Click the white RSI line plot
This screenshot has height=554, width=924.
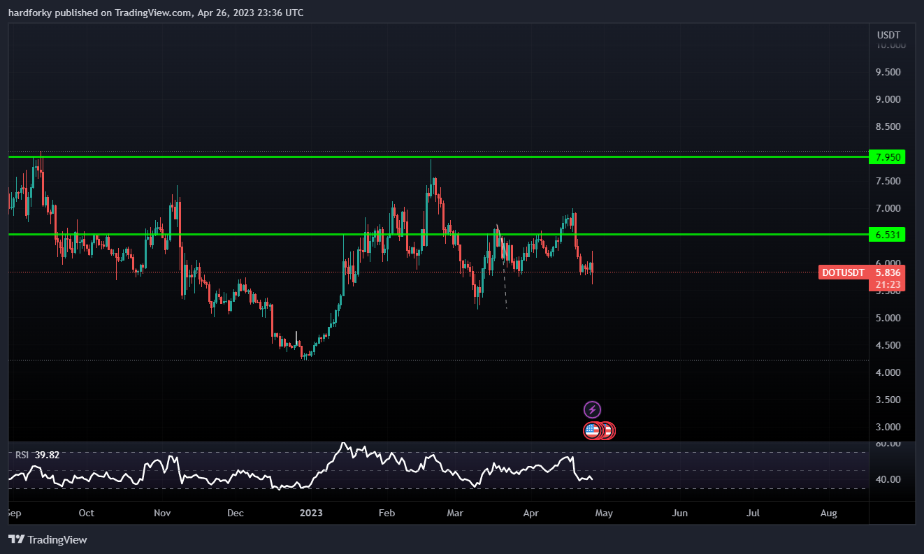click(x=301, y=467)
